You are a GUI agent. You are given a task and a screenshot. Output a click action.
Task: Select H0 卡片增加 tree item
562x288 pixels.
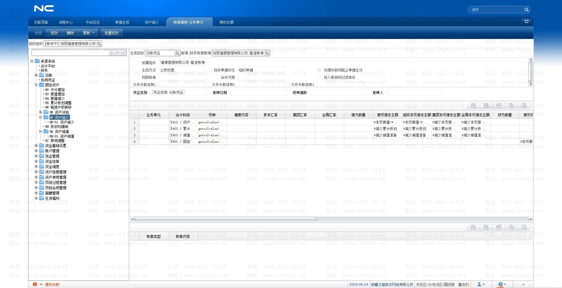click(55, 90)
